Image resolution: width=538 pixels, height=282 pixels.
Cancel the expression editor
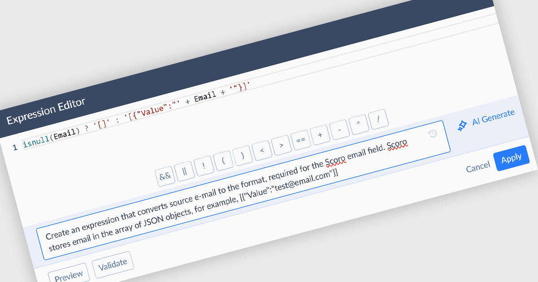click(x=478, y=167)
